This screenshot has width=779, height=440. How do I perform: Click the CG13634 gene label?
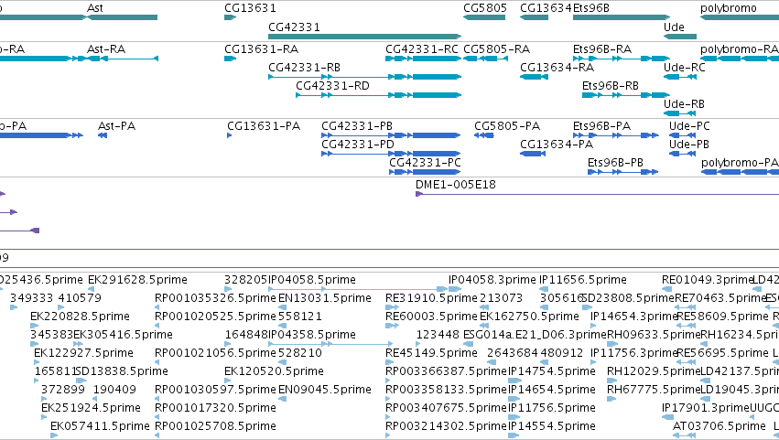click(546, 8)
